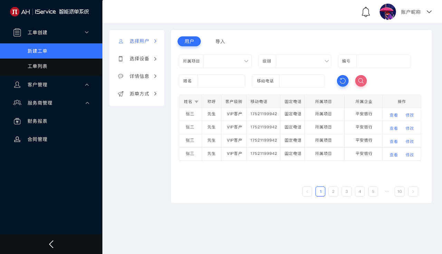
Task: Click the 派单方式 step icon
Action: tap(121, 93)
